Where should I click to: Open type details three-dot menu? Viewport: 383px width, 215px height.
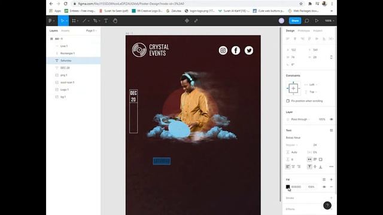coord(331,167)
